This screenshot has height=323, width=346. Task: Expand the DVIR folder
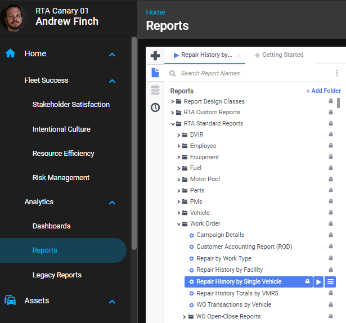pos(178,135)
